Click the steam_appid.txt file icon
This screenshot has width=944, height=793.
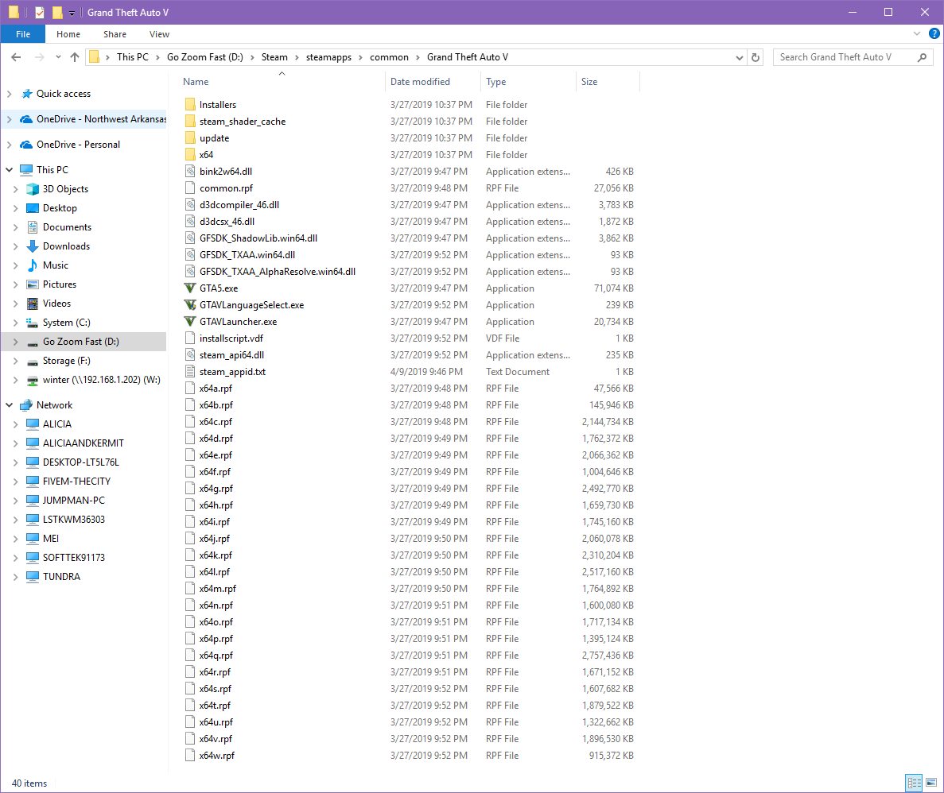coord(189,372)
